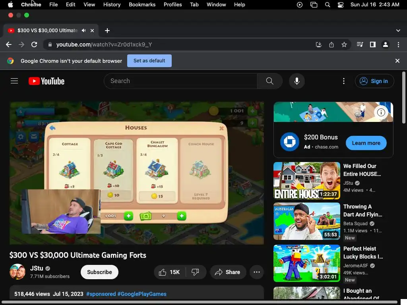Viewport: 407px width, 305px height.
Task: Click the $200 Bonus ad title
Action: [x=321, y=137]
